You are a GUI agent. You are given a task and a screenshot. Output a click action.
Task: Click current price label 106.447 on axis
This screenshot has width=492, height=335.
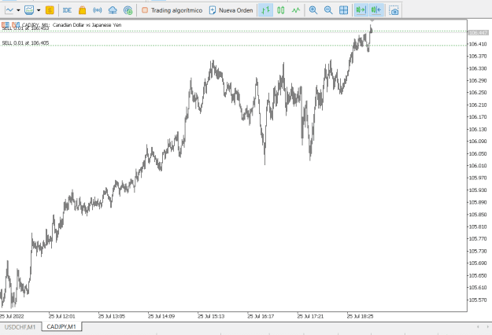click(x=478, y=32)
